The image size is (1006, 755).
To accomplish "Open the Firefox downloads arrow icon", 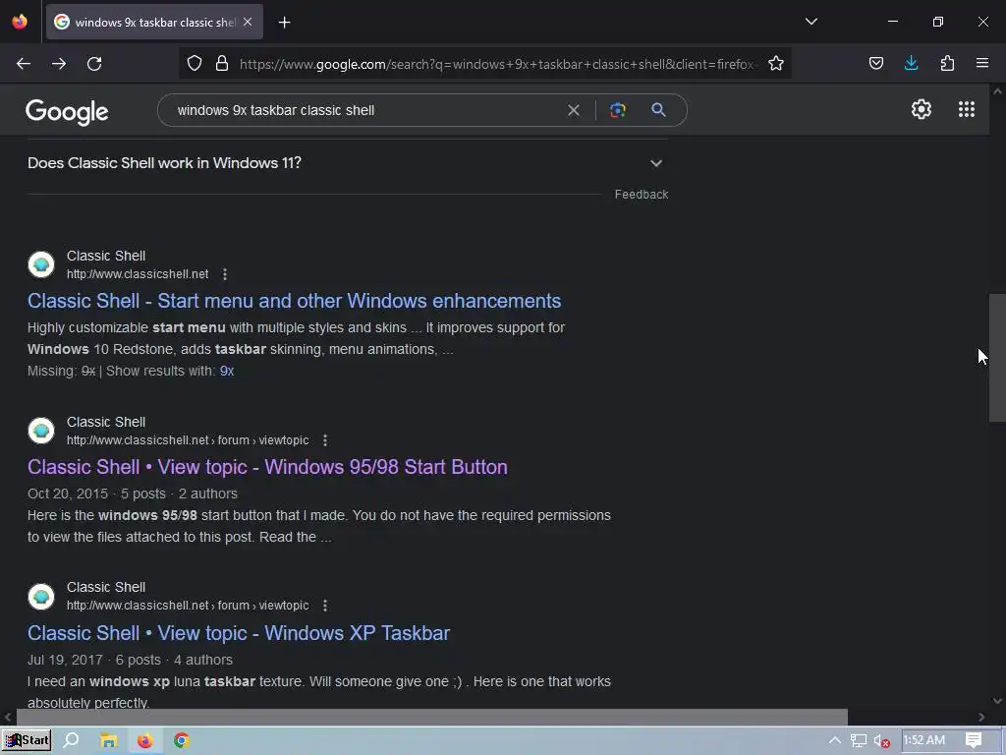I will [911, 63].
